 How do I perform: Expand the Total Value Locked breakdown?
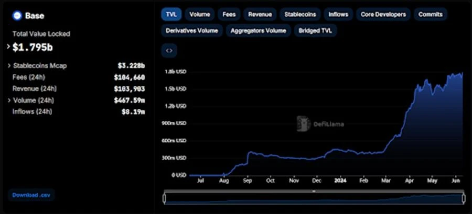pos(9,47)
